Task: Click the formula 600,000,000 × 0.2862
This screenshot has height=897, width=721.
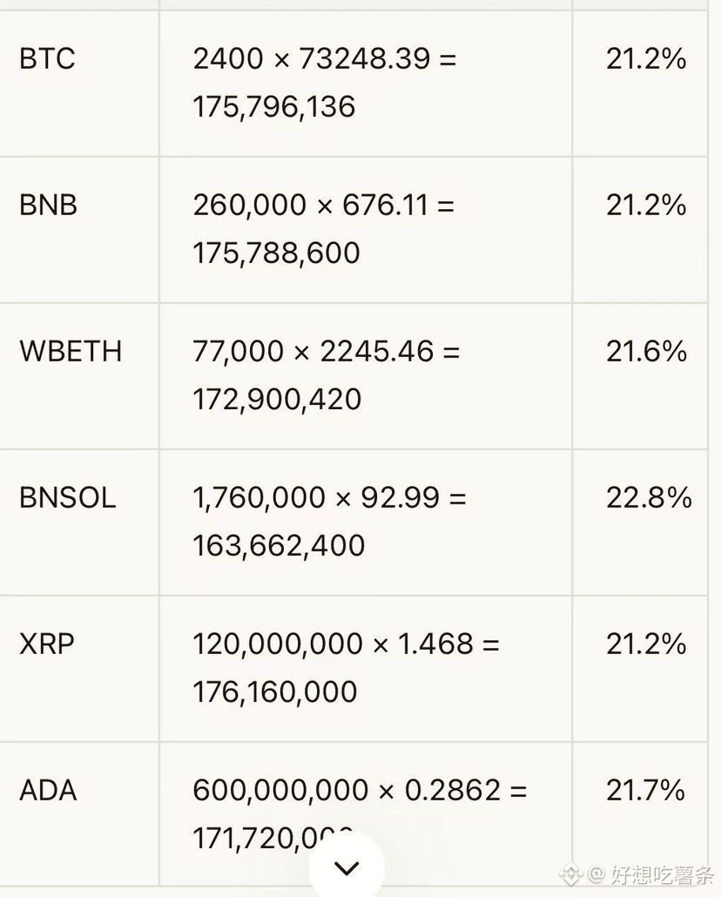Action: click(x=347, y=791)
